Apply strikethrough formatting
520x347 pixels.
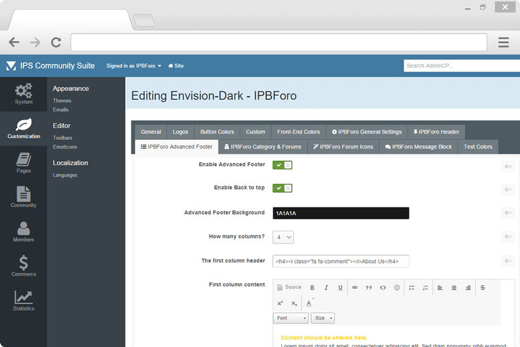coord(483,288)
